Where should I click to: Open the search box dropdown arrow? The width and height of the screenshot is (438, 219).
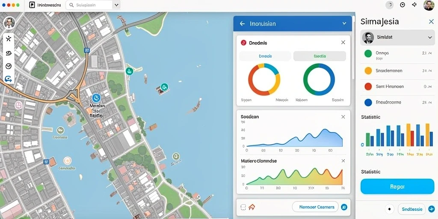click(x=116, y=5)
